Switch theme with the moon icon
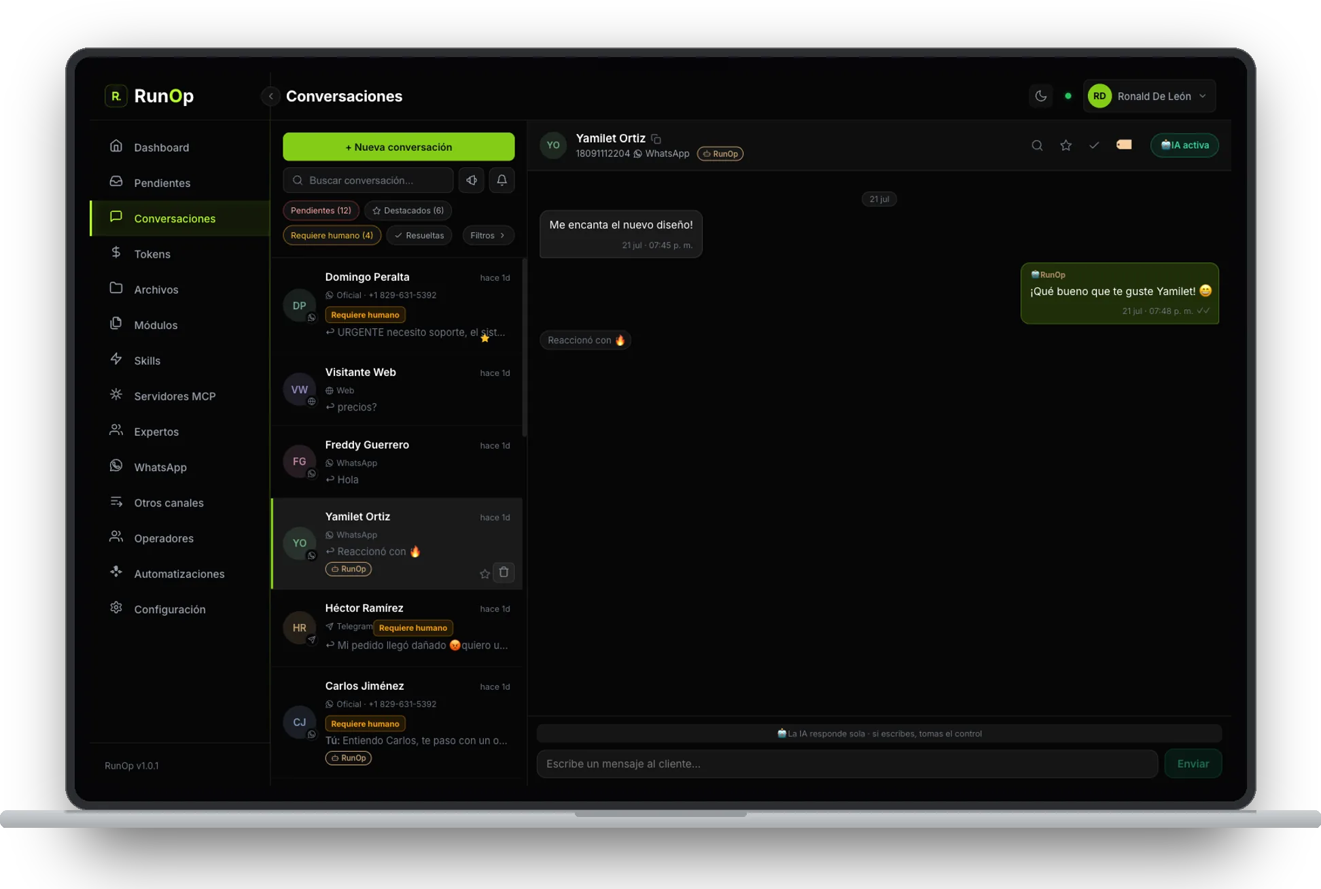 tap(1040, 96)
